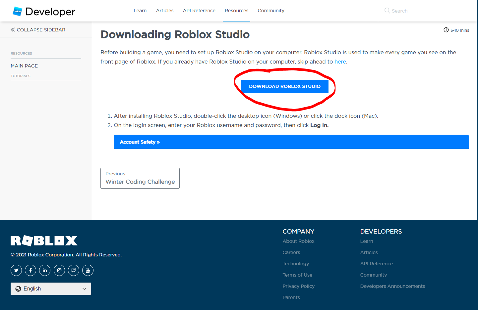The height and width of the screenshot is (310, 478).
Task: Click the Twitch icon in the footer
Action: pyautogui.click(x=73, y=270)
